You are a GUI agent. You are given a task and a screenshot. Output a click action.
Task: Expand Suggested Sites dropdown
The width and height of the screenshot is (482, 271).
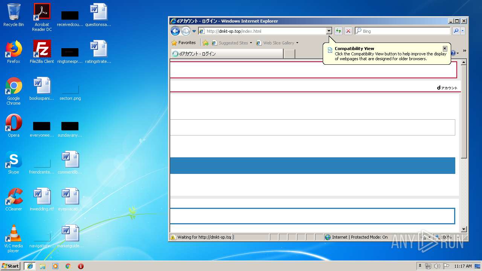[251, 43]
